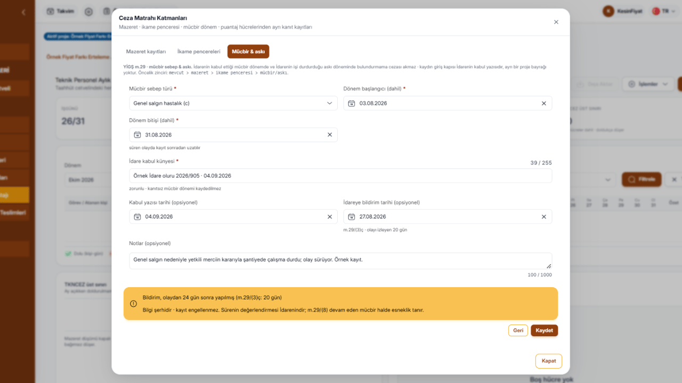Image resolution: width=682 pixels, height=383 pixels.
Task: Select the Mücbir & askı tab
Action: [x=248, y=52]
